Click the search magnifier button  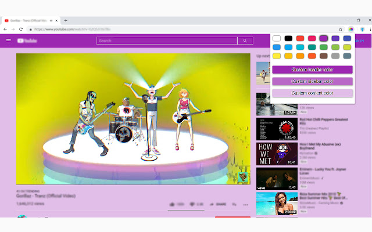(x=245, y=41)
